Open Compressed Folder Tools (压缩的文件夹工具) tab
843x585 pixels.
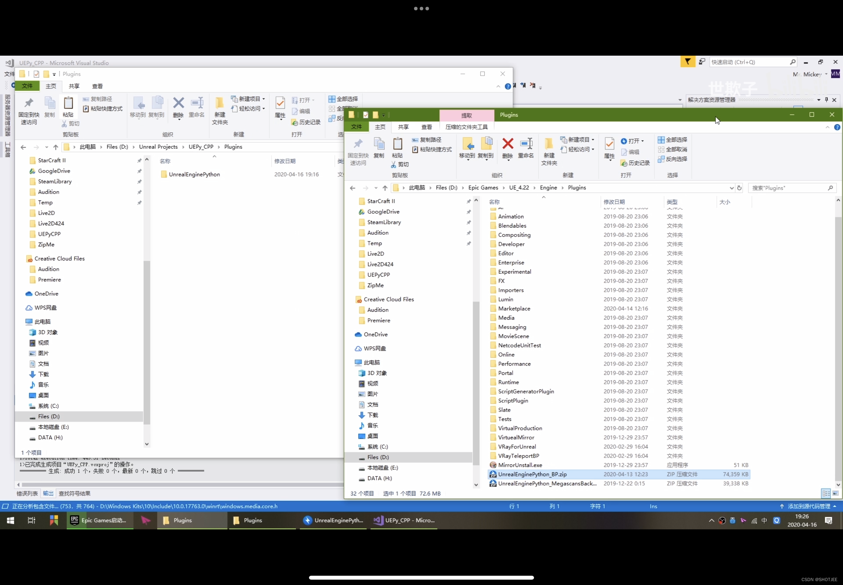click(x=467, y=127)
